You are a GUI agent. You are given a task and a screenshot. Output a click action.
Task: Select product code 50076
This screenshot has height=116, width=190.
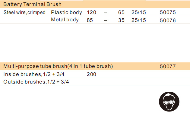168,20
